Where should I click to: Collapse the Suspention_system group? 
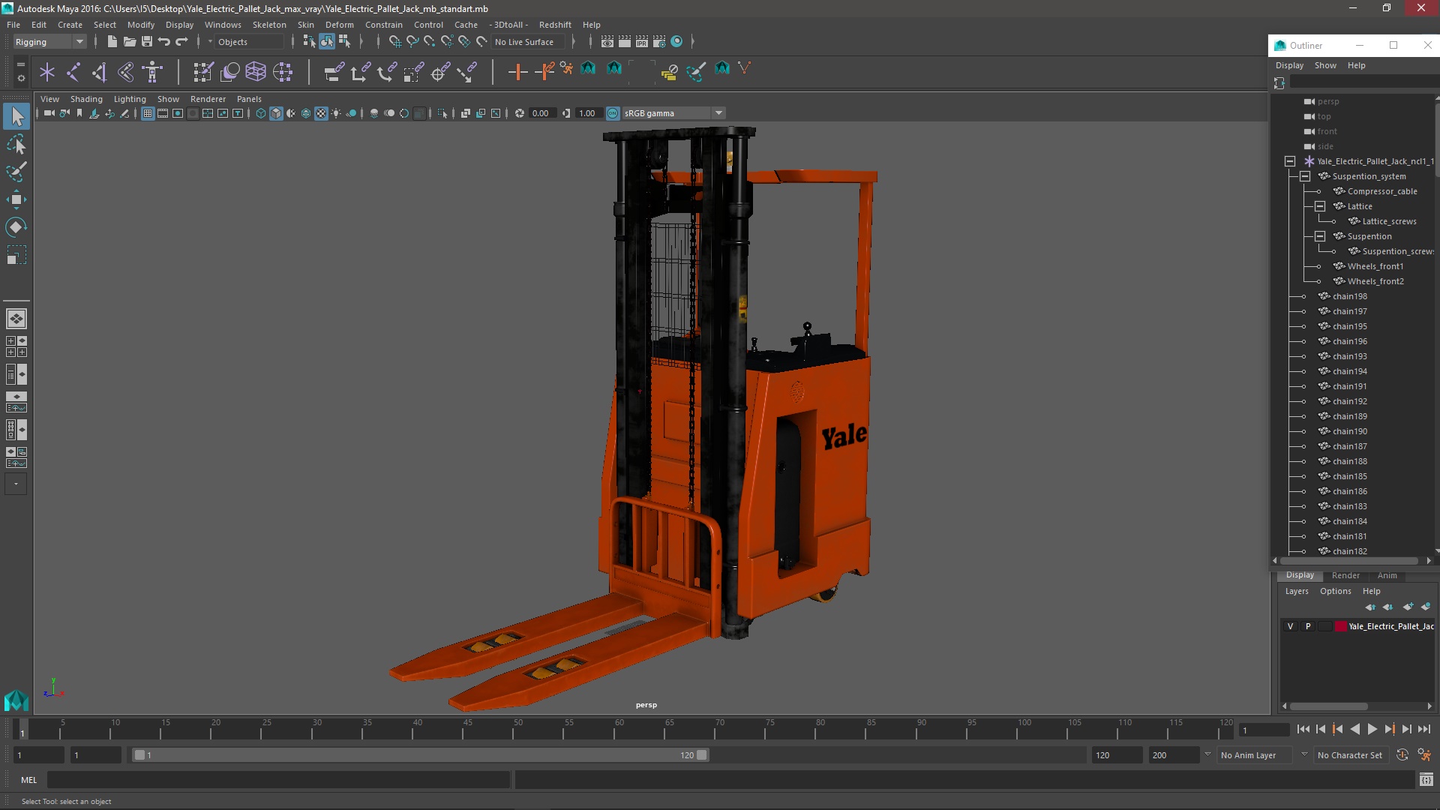pos(1305,176)
